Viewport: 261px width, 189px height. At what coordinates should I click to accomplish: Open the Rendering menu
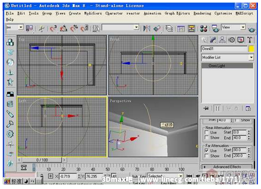click(x=202, y=13)
